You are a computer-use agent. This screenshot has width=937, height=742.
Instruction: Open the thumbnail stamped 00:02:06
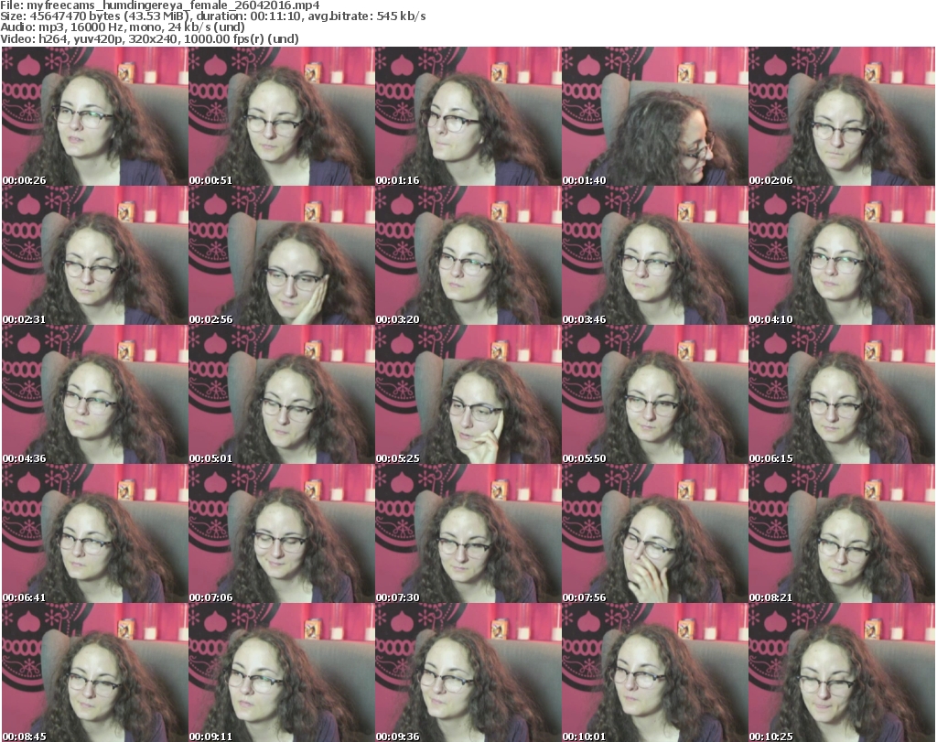tap(842, 116)
